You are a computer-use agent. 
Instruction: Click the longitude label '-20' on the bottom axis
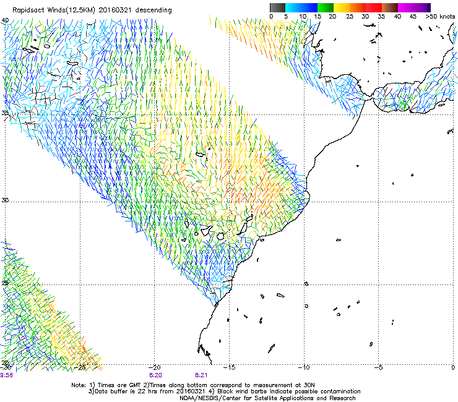(x=155, y=367)
